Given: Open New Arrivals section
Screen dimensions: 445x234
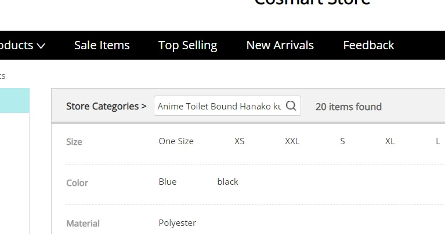Looking at the screenshot, I should click(x=280, y=45).
